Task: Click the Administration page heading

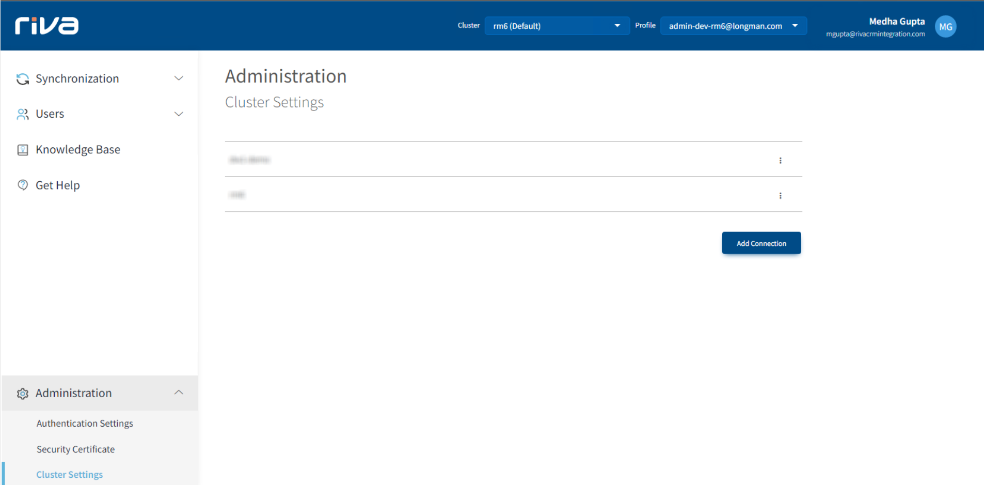Action: tap(286, 76)
